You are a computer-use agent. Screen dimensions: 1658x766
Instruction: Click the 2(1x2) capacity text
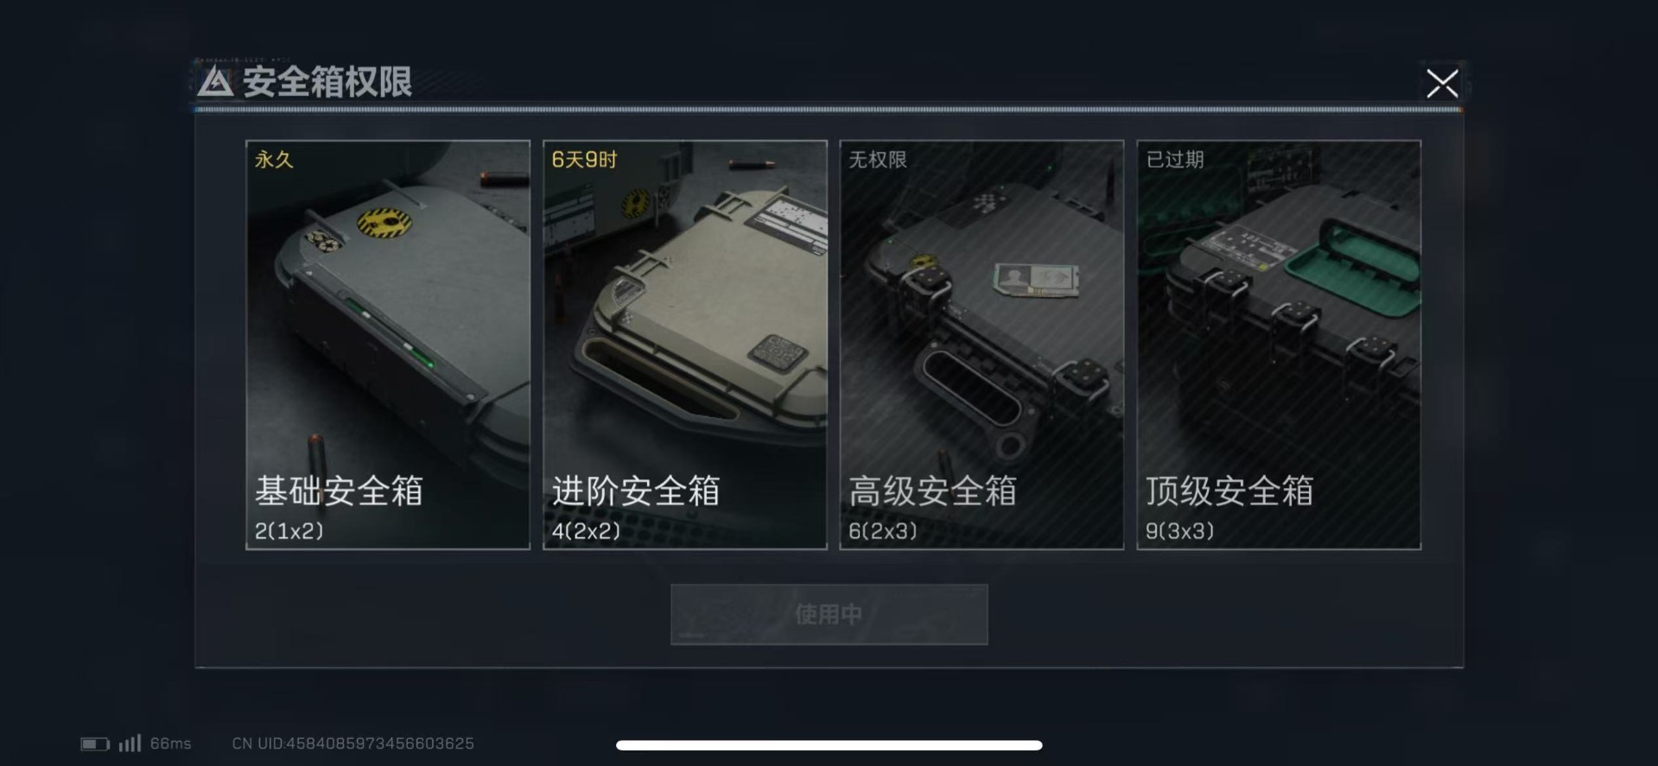(x=289, y=531)
